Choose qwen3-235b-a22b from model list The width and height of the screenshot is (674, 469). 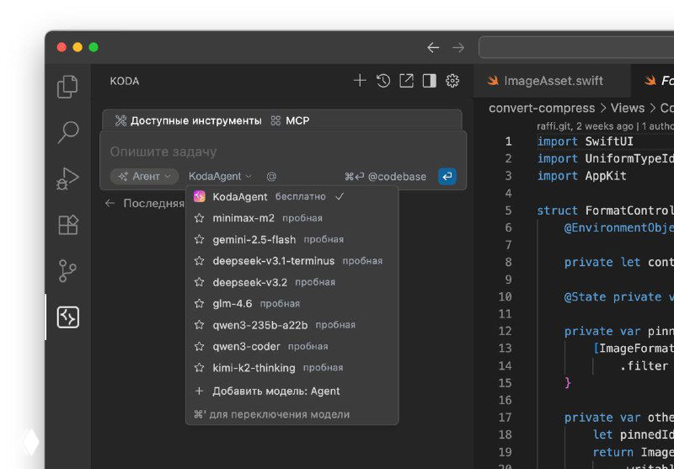tap(292, 325)
